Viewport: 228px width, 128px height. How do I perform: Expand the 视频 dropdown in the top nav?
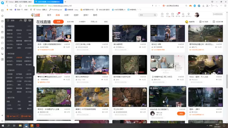point(76,15)
